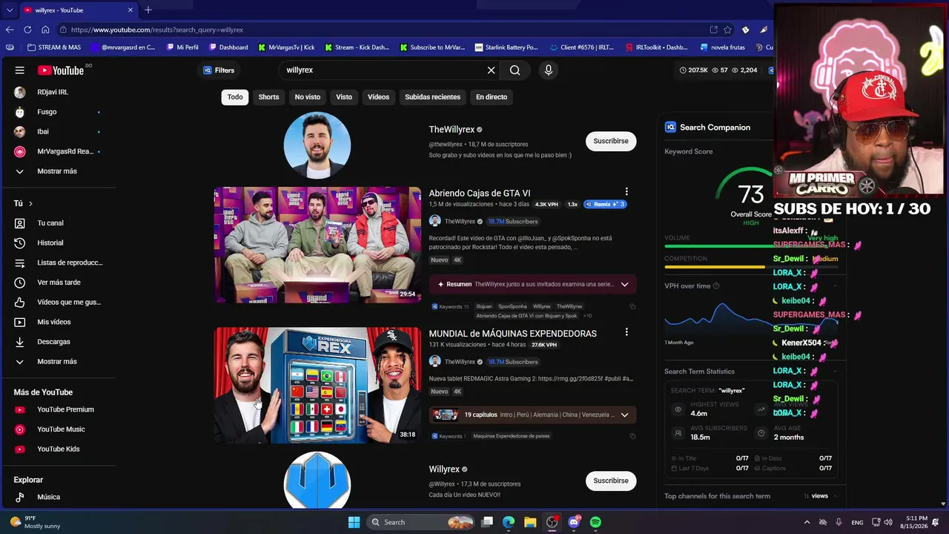949x534 pixels.
Task: Open YouTube Music from the sidebar
Action: tap(59, 429)
